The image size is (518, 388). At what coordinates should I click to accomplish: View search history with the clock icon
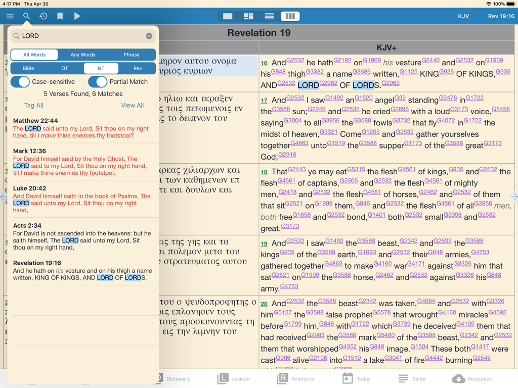pos(43,16)
